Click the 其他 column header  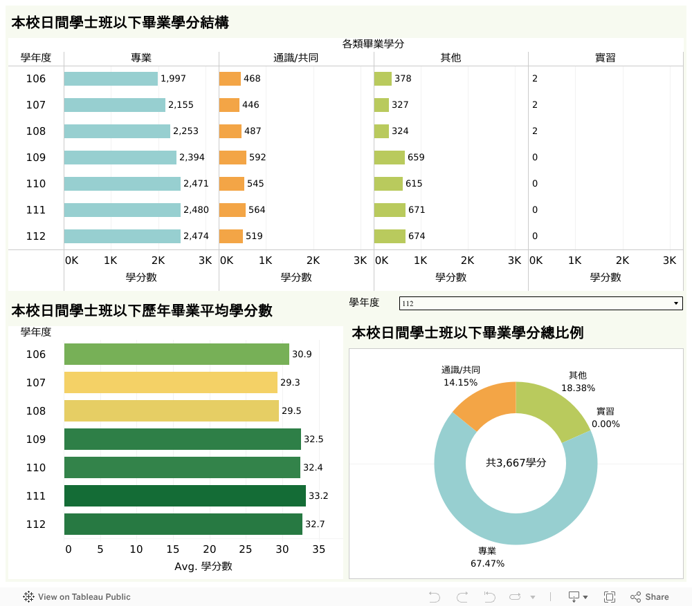[x=450, y=58]
